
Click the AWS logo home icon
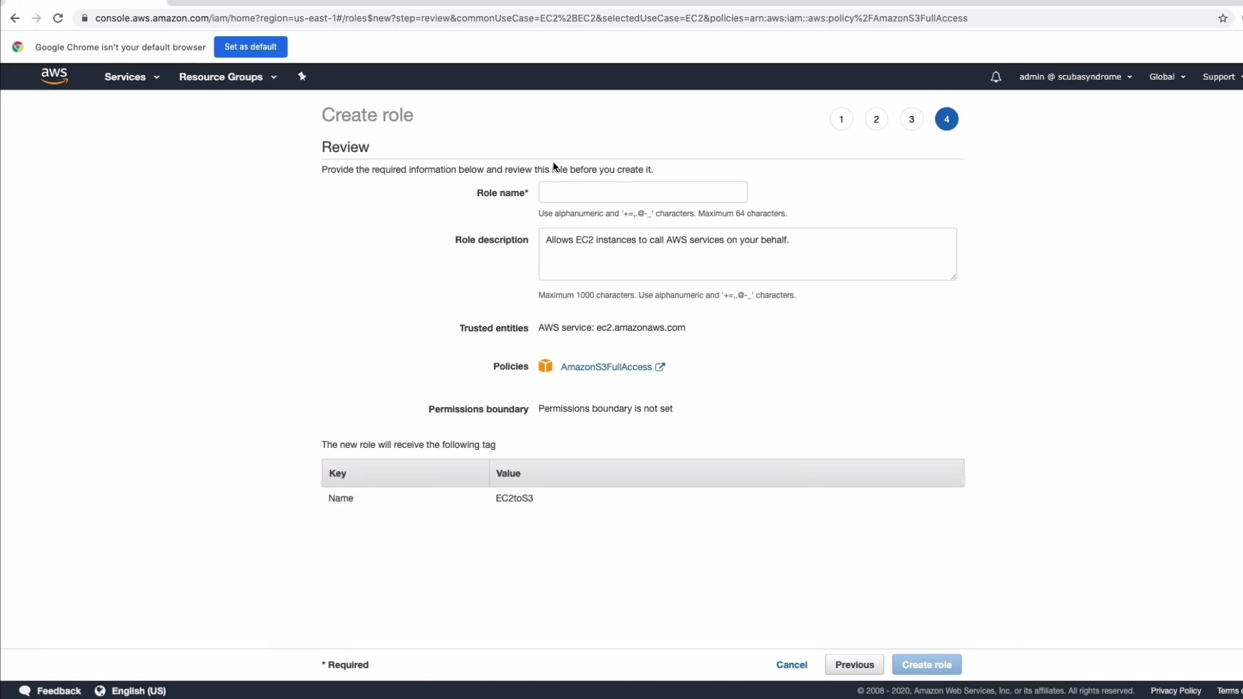tap(54, 76)
